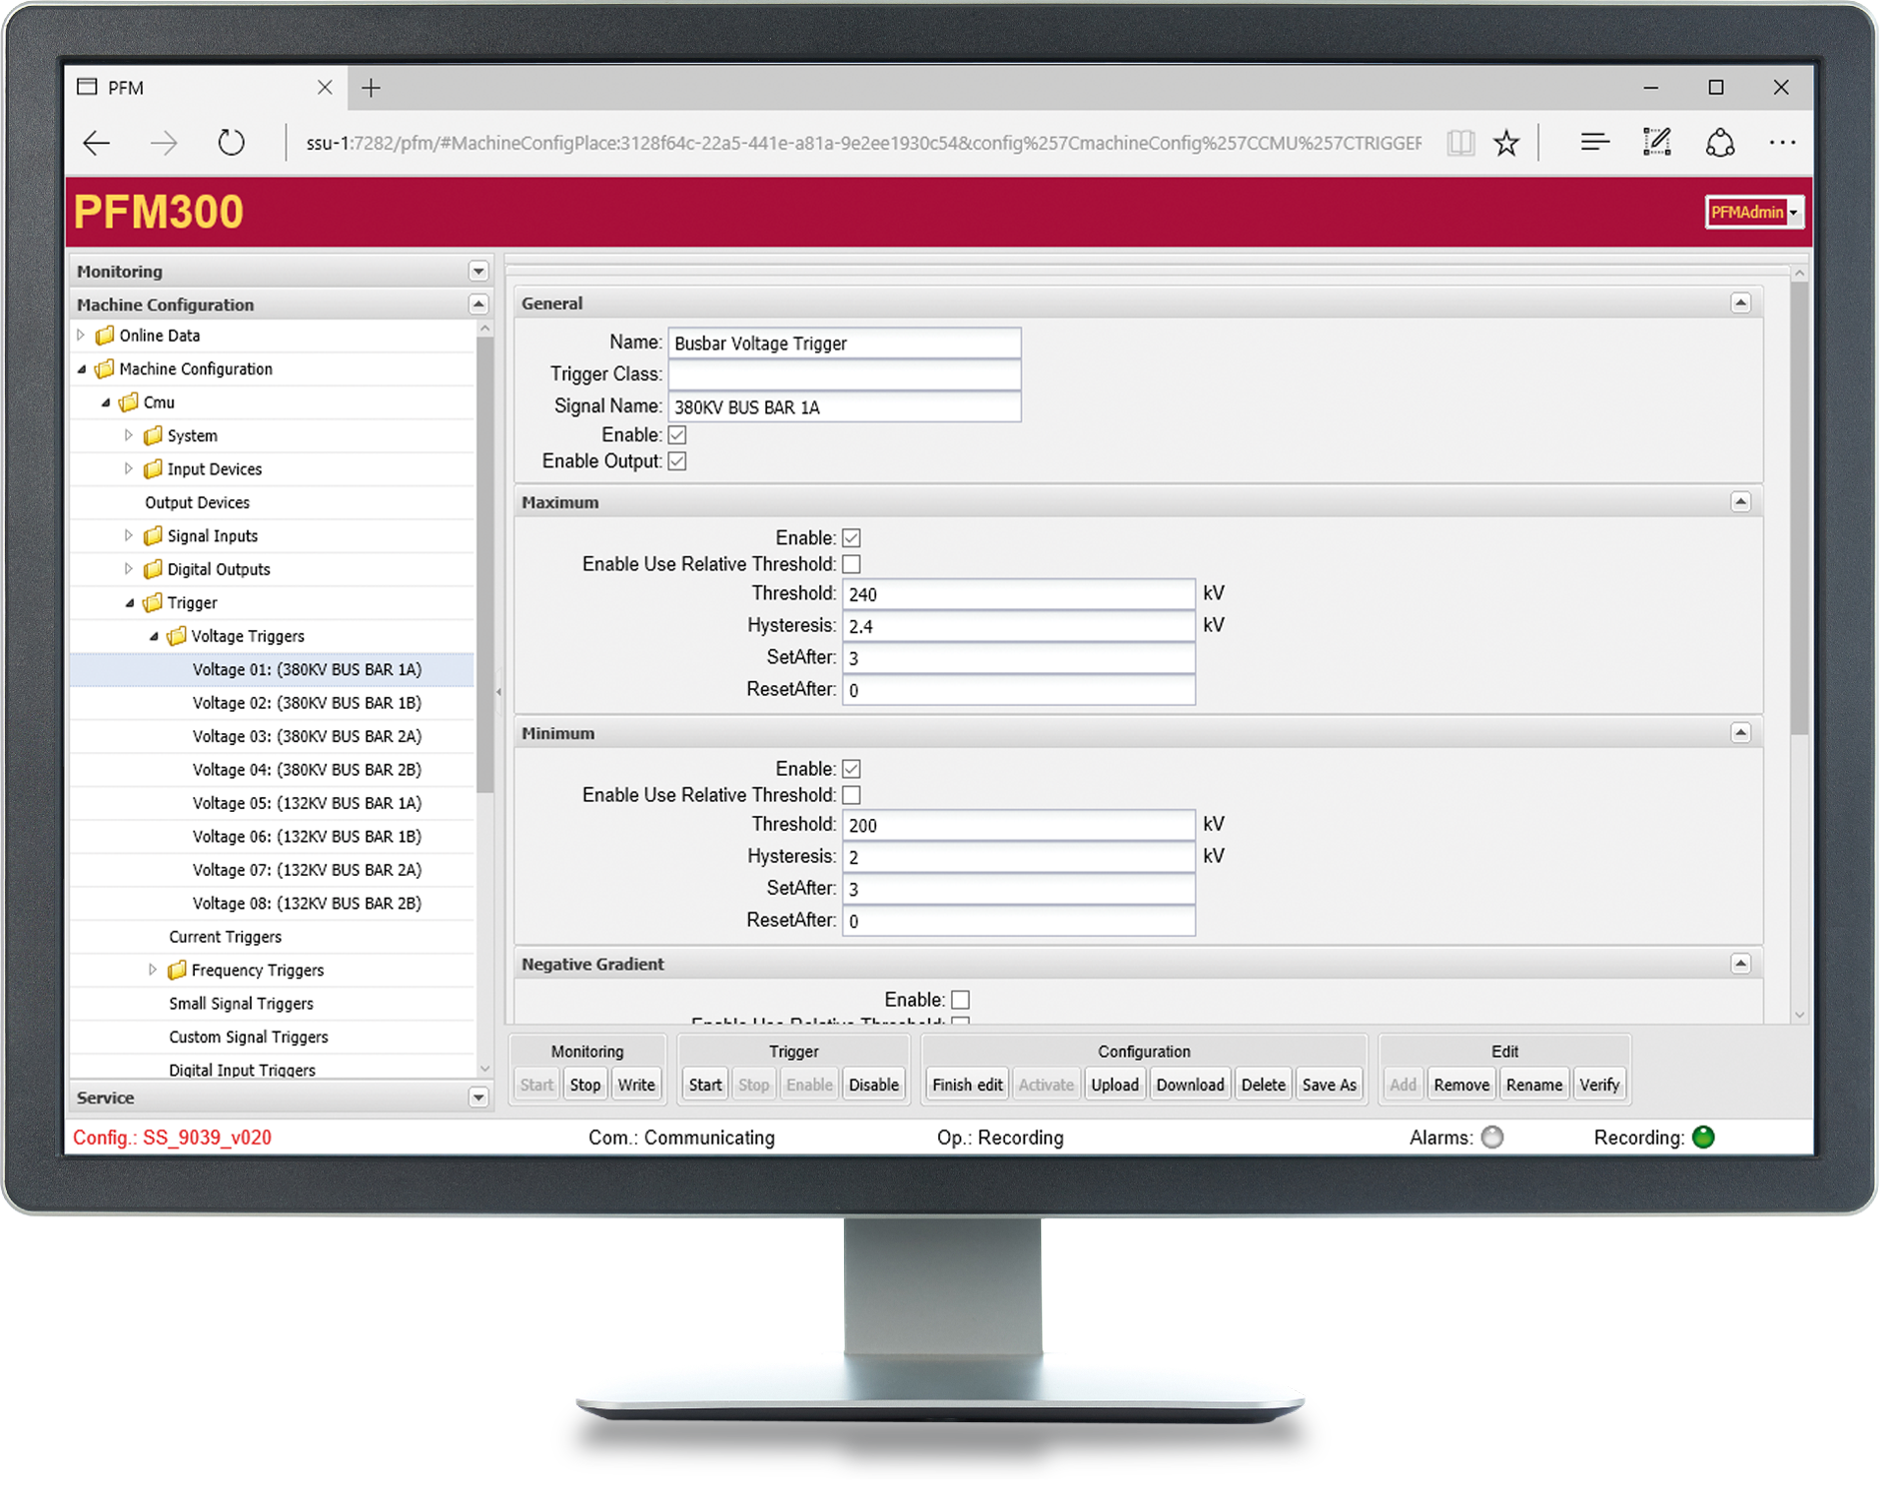Screen dimensions: 1898x1497
Task: Click the Input Devices folder icon
Action: 153,468
